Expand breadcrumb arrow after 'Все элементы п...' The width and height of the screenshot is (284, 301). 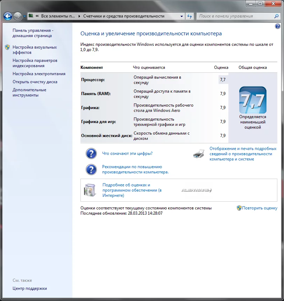point(79,16)
